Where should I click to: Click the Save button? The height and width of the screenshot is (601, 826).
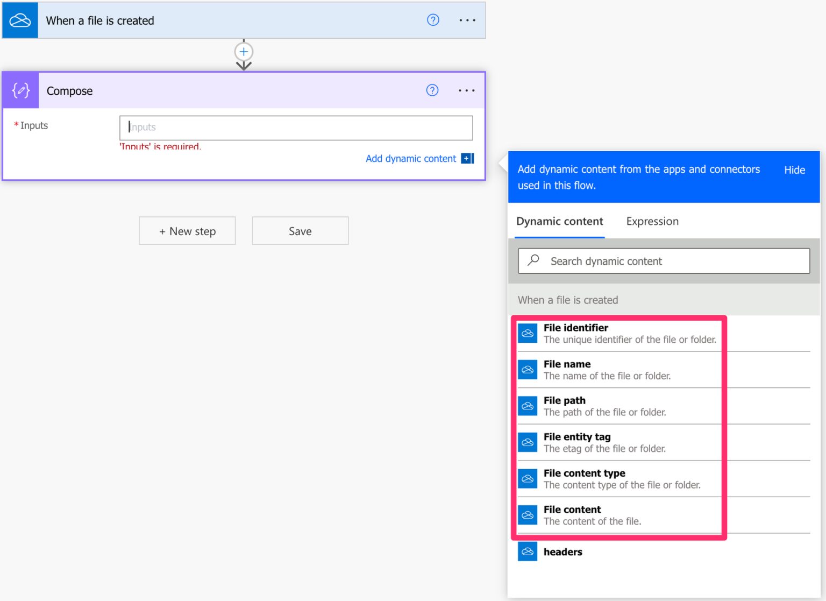point(300,230)
